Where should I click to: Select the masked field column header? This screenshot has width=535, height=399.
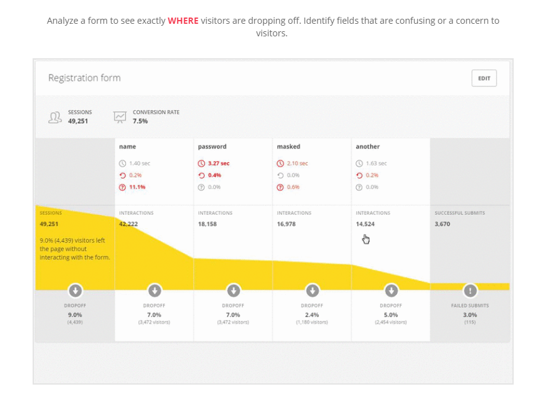[x=289, y=147]
